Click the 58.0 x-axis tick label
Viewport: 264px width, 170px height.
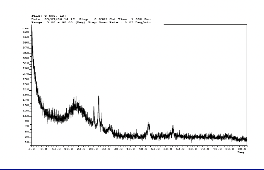(168, 149)
